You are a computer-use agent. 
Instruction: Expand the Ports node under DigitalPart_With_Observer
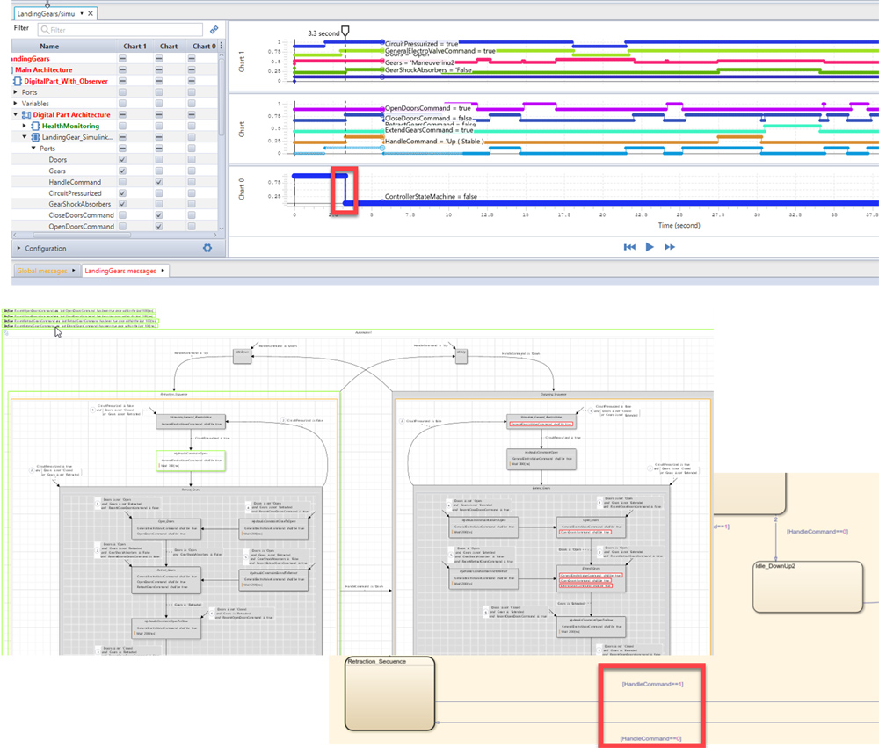[x=15, y=92]
